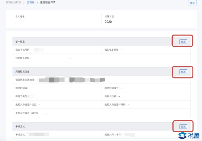Click the chevron after 专项附加扣除 breadcrumb

pos(24,3)
